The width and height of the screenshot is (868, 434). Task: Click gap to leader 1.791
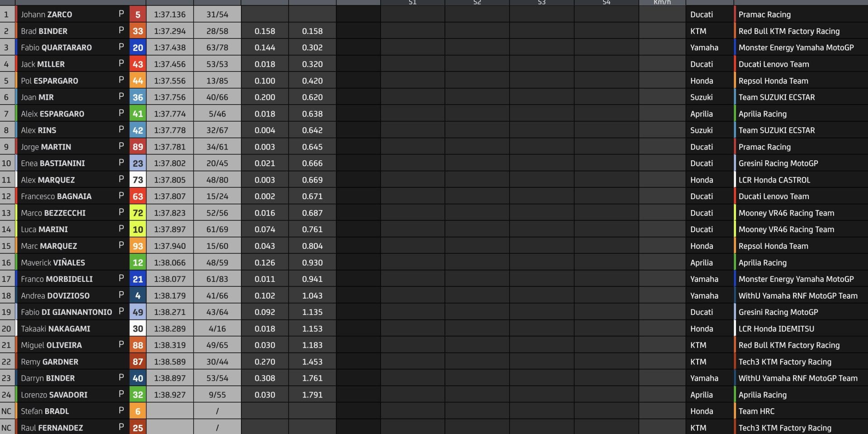[x=312, y=395]
